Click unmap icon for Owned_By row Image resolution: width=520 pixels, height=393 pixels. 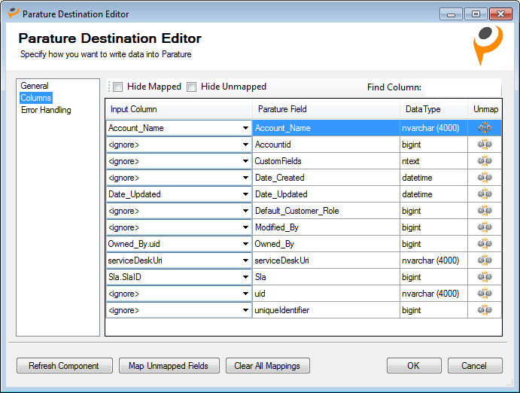point(485,244)
